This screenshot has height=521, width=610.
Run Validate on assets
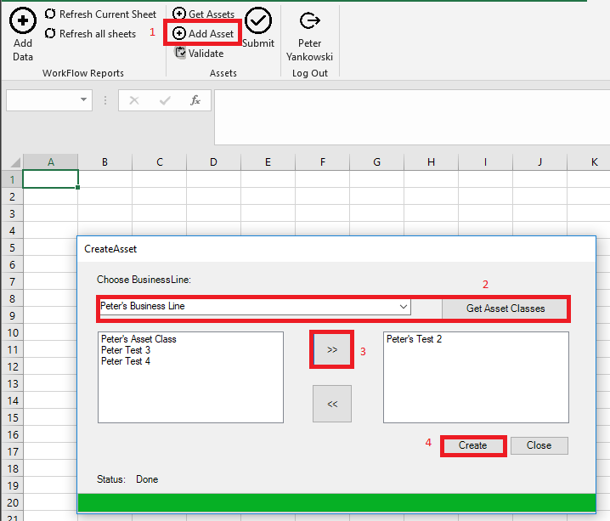coord(200,54)
